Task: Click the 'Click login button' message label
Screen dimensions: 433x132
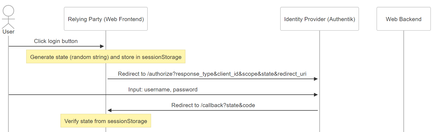Action: [x=56, y=41]
